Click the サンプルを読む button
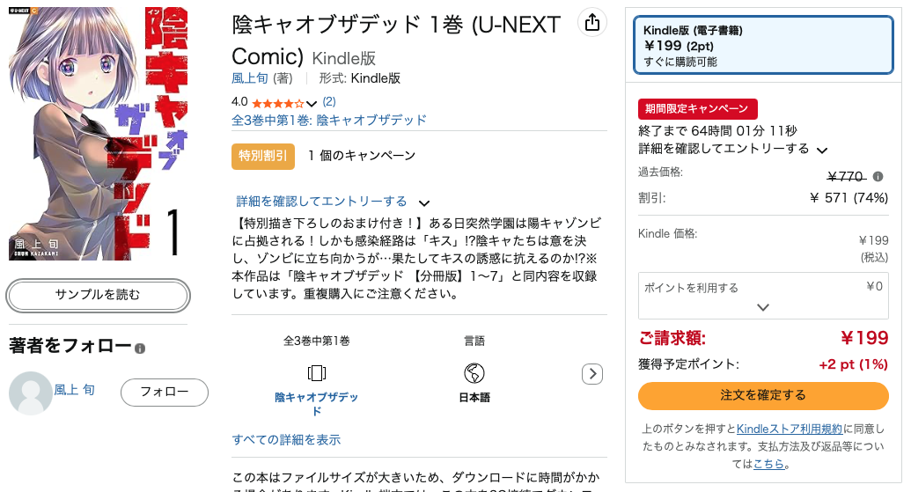 [98, 296]
